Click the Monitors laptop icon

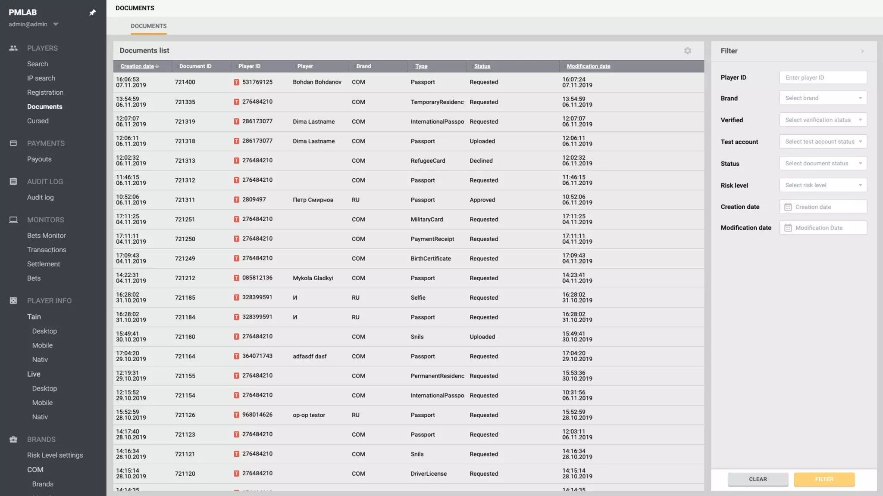tap(13, 220)
